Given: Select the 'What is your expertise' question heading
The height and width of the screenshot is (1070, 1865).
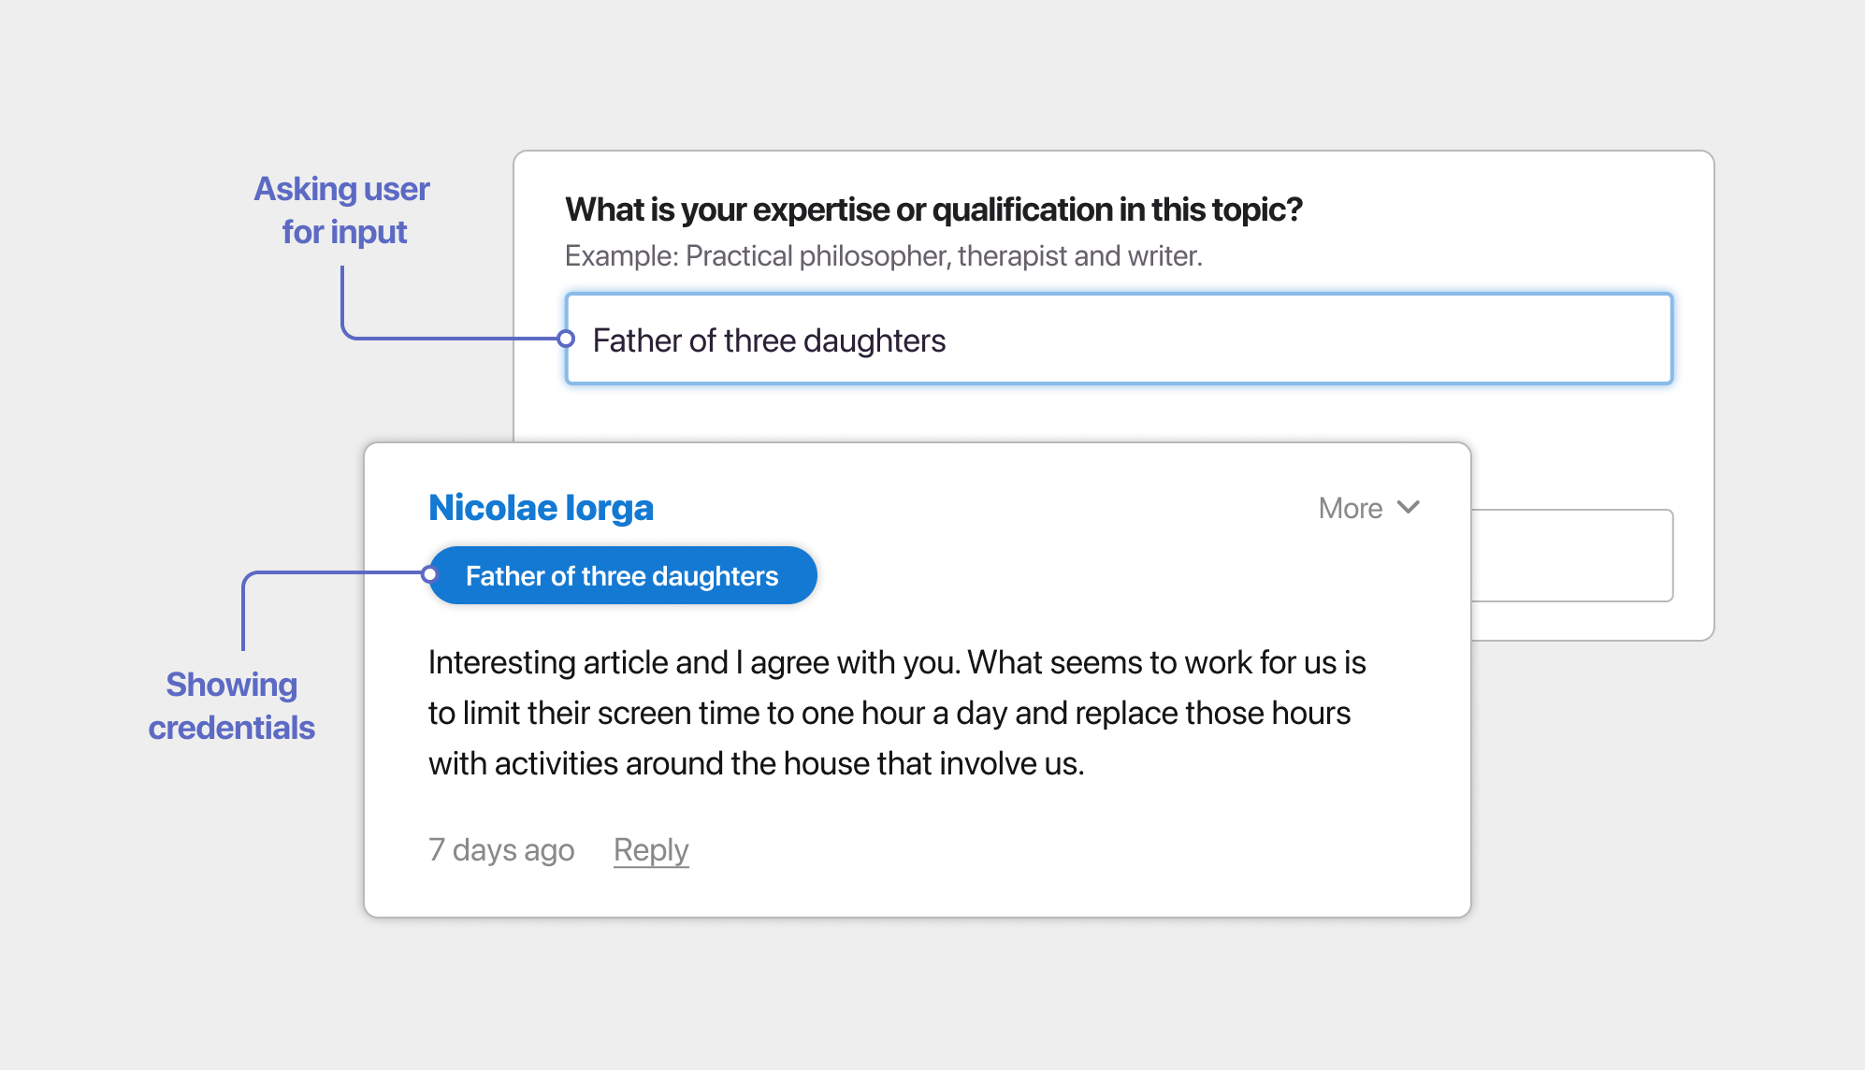Looking at the screenshot, I should [x=933, y=210].
